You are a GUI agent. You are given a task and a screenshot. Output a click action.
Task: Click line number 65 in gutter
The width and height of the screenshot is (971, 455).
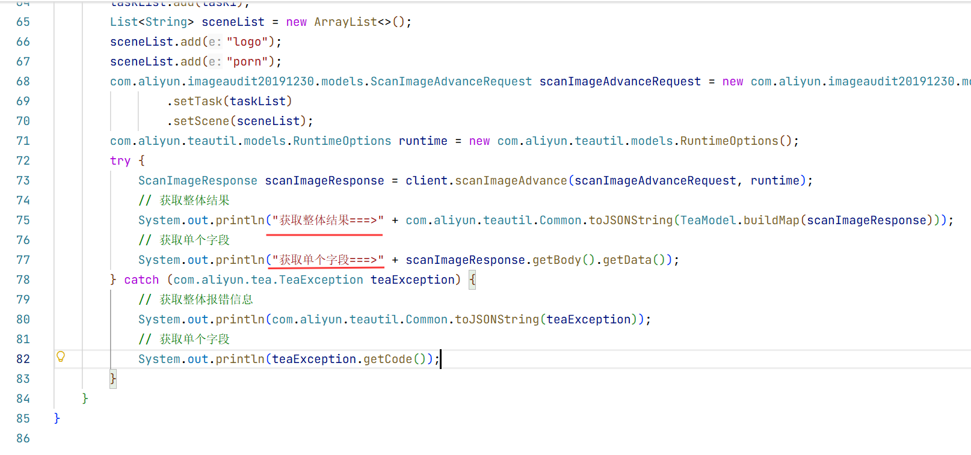coord(23,22)
